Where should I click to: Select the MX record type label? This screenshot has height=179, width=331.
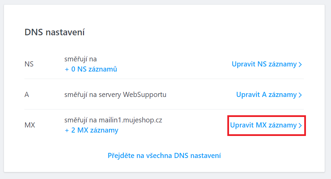[30, 125]
